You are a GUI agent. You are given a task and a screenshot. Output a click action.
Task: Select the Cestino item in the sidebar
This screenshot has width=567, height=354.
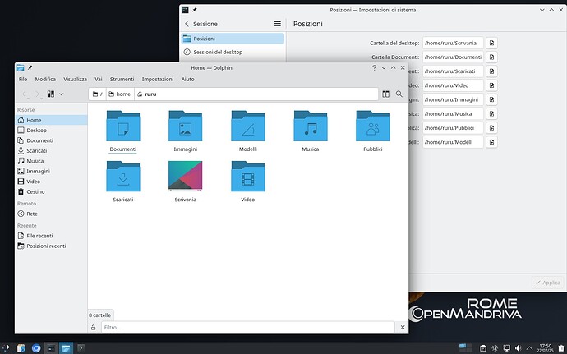point(35,191)
